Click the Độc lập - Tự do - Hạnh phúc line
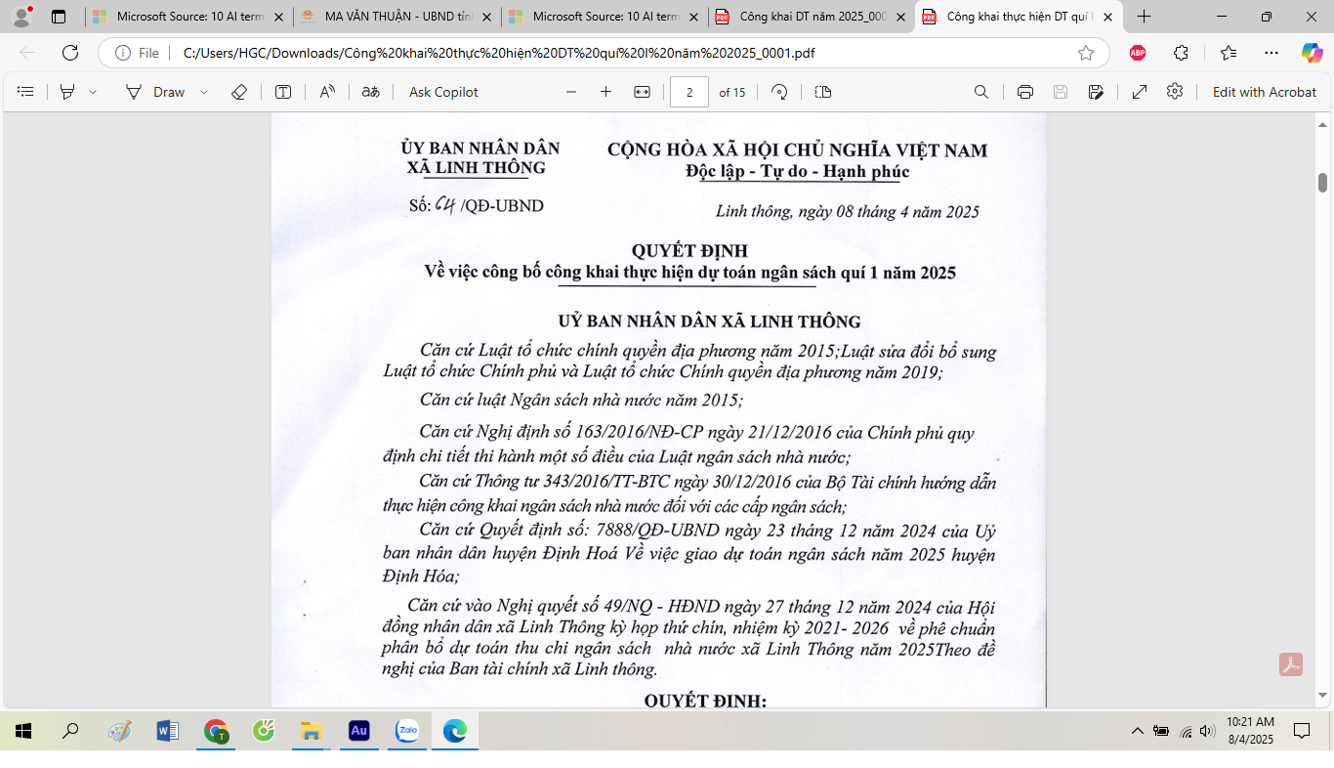This screenshot has height=768, width=1334. (797, 172)
